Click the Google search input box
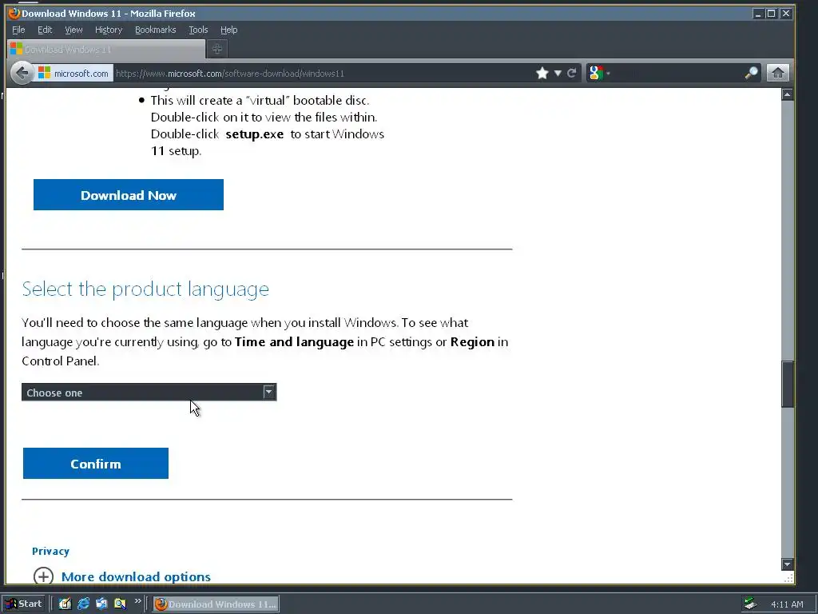 point(676,73)
